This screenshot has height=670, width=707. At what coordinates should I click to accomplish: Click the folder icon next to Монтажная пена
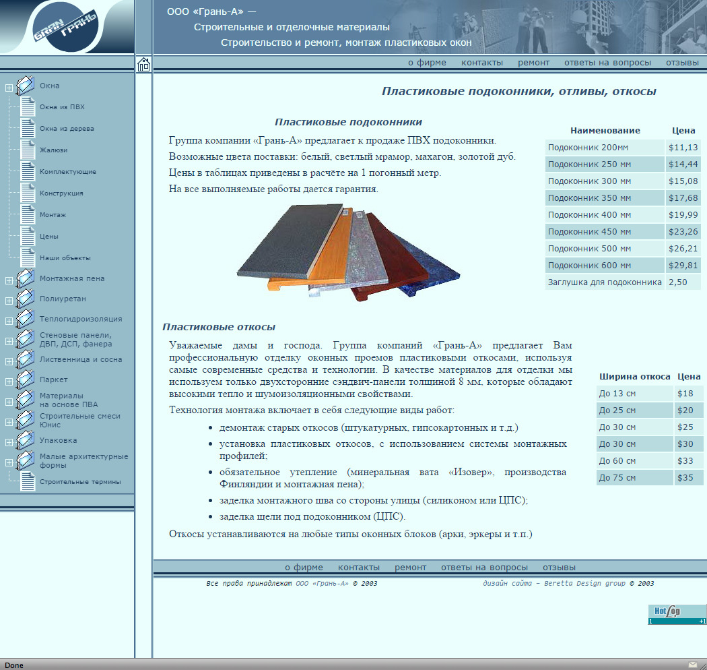(x=26, y=278)
